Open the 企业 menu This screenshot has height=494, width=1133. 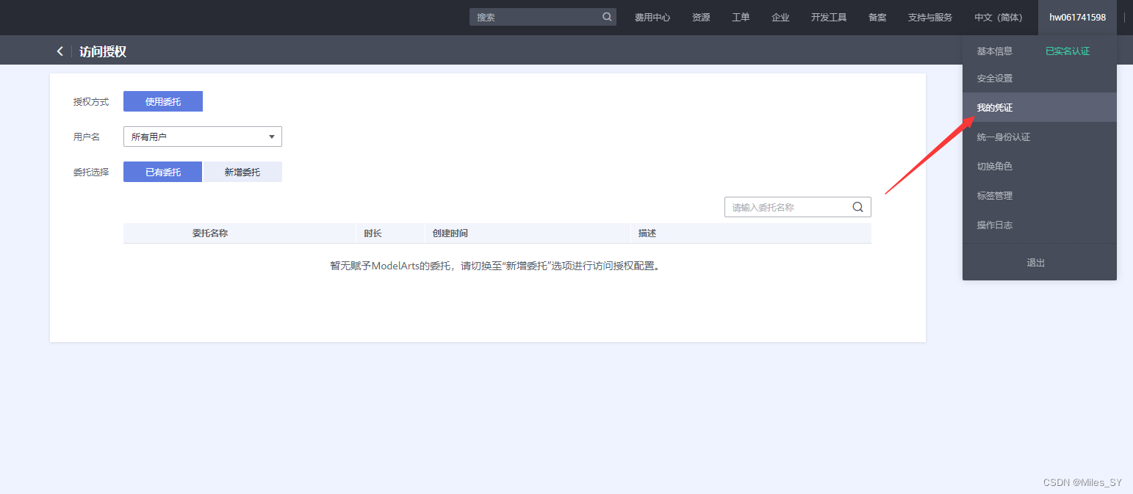(780, 17)
